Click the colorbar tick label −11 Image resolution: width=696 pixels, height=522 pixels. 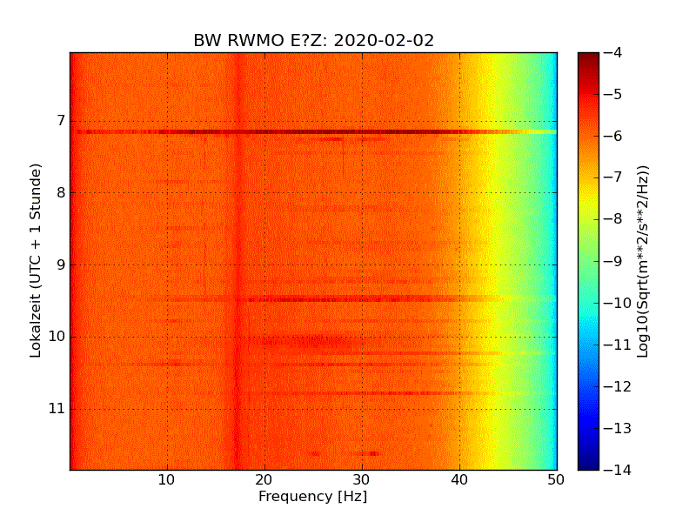click(x=618, y=345)
